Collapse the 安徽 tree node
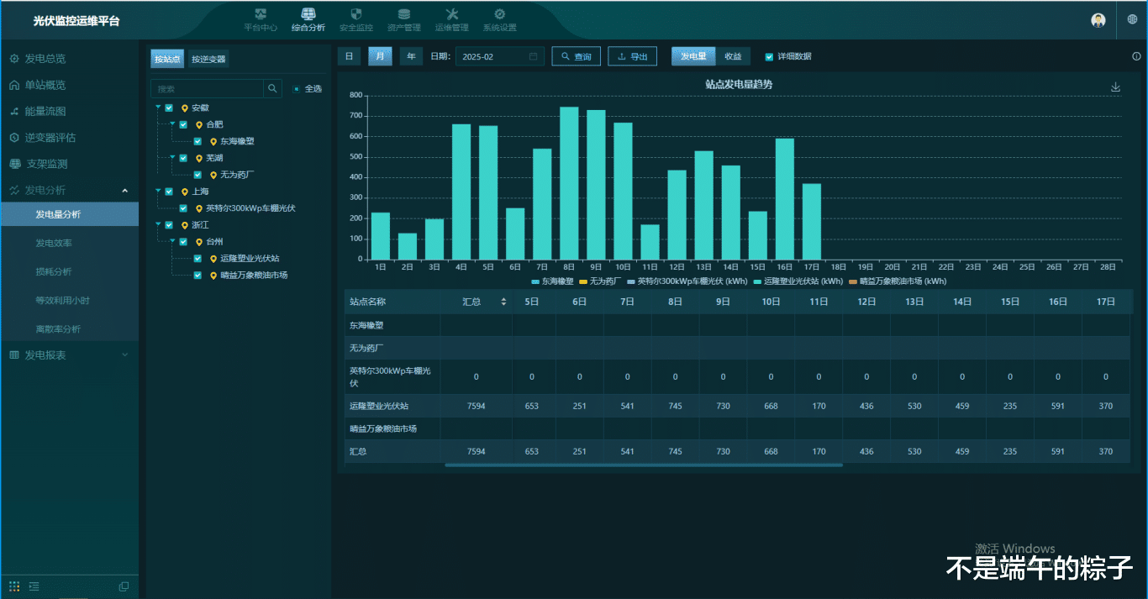The width and height of the screenshot is (1148, 599). click(158, 108)
